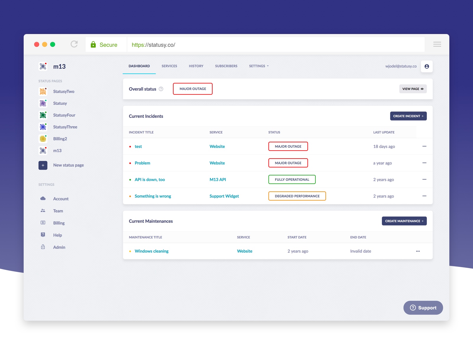Viewport: 473px width, 355px height.
Task: Expand the Settings dropdown in top nav
Action: point(259,66)
